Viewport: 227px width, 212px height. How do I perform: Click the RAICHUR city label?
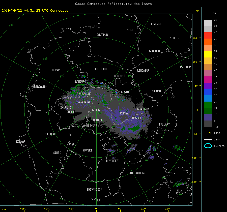(185, 67)
